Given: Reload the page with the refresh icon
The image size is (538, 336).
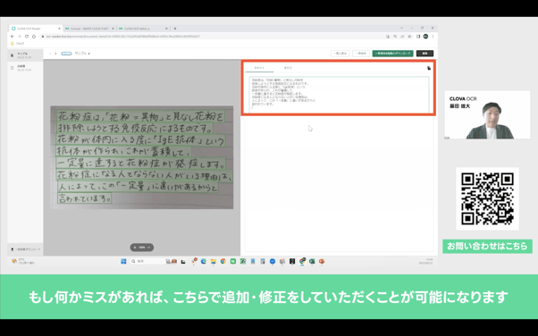Looking at the screenshot, I should coord(27,37).
